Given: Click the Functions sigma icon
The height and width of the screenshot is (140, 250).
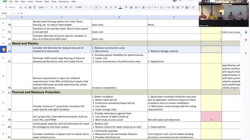Looking at the screenshot, I should (193, 7).
